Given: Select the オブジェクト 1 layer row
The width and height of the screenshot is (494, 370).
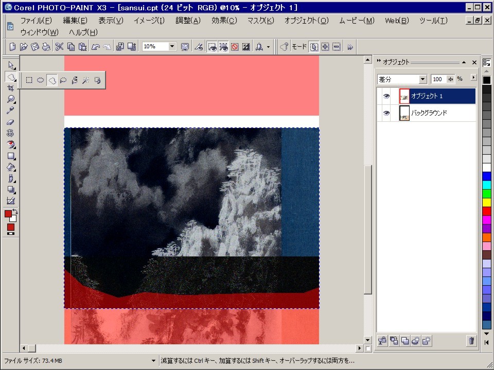Looking at the screenshot, I should 426,96.
